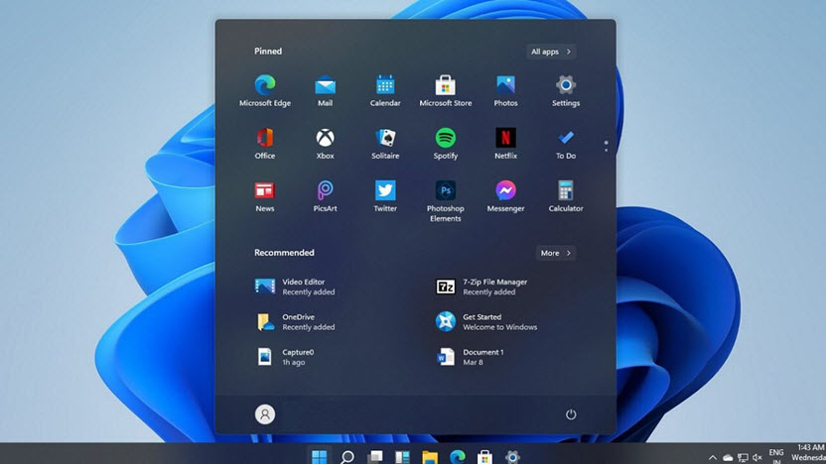
Task: Launch the Office app
Action: 265,144
